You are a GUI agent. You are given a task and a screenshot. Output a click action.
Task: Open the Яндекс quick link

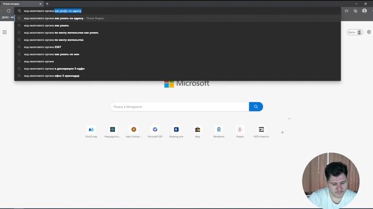(240, 132)
